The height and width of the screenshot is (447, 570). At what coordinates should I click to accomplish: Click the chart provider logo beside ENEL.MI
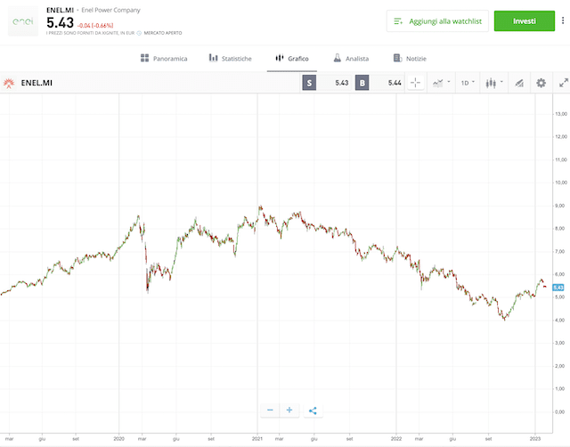pyautogui.click(x=9, y=83)
